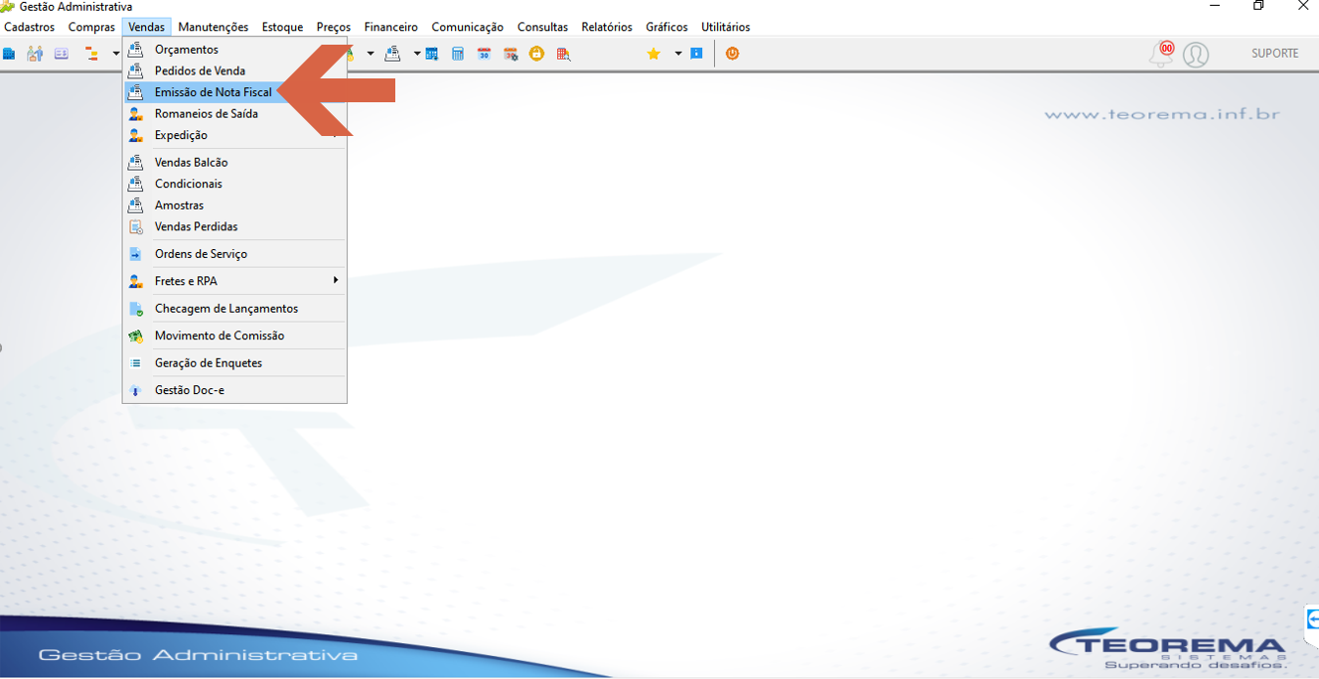Open the Cadastros menu
This screenshot has height=679, width=1319.
(30, 27)
